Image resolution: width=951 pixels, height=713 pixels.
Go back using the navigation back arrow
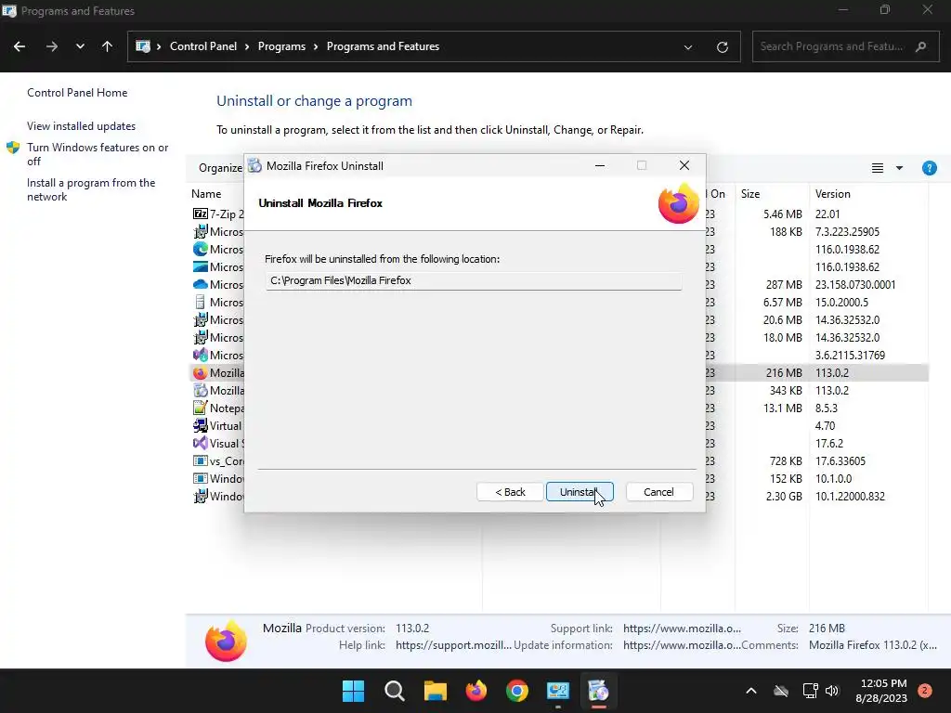[20, 46]
